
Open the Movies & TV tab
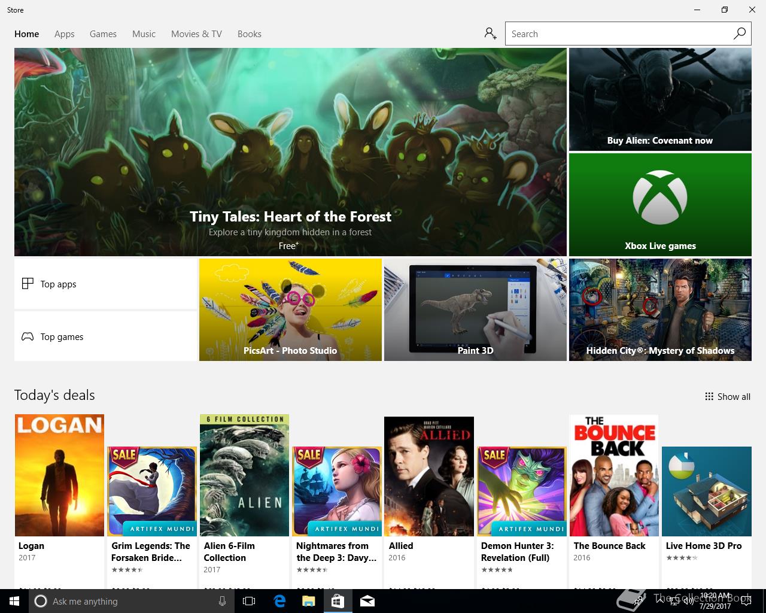(x=196, y=34)
